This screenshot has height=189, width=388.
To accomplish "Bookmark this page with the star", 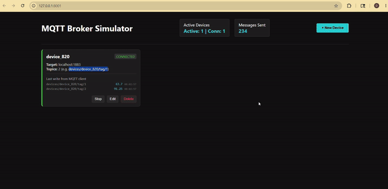I will click(336, 6).
